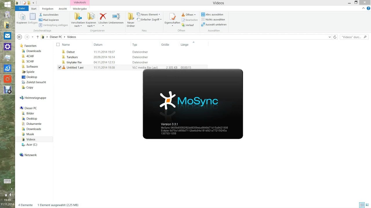
Task: Open Spiele in favorites
Action: click(x=30, y=72)
